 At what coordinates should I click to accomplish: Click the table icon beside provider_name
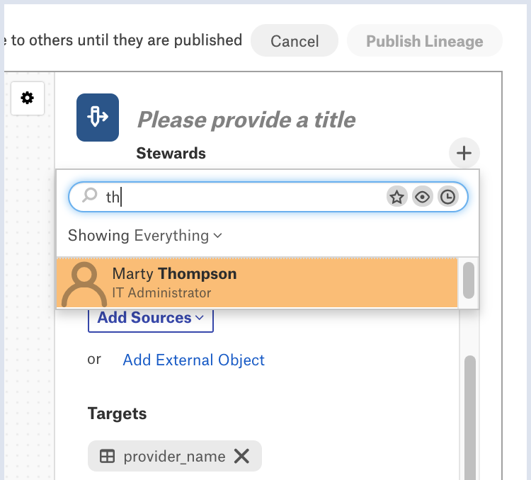[107, 456]
